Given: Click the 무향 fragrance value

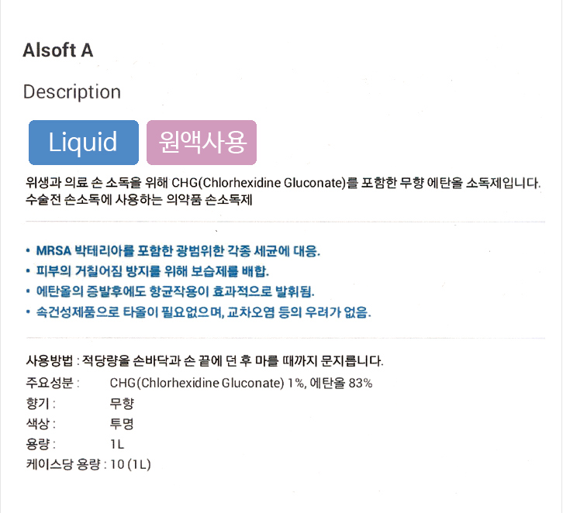Looking at the screenshot, I should pyautogui.click(x=122, y=404).
